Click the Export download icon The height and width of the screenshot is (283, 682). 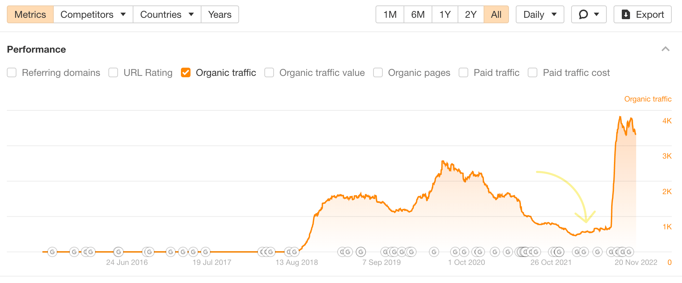[626, 14]
